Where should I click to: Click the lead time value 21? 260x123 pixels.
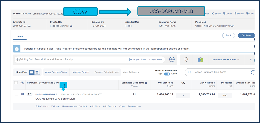coord(134,94)
